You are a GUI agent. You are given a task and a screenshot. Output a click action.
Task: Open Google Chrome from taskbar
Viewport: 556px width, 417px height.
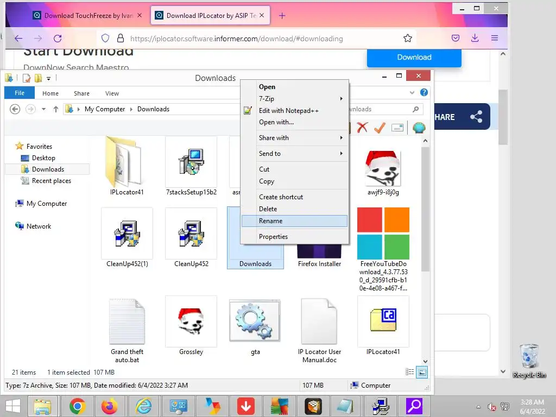77,406
